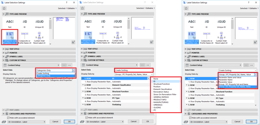Click Cancel button in right dialog
The image size is (260, 125).
(237, 122)
